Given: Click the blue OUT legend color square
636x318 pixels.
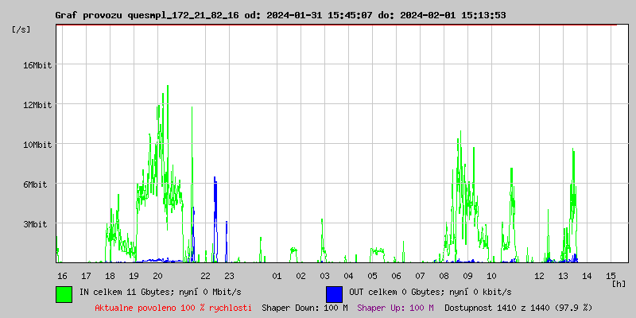Looking at the screenshot, I should tap(334, 293).
